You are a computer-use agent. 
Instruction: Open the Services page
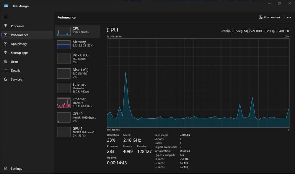coord(27,79)
